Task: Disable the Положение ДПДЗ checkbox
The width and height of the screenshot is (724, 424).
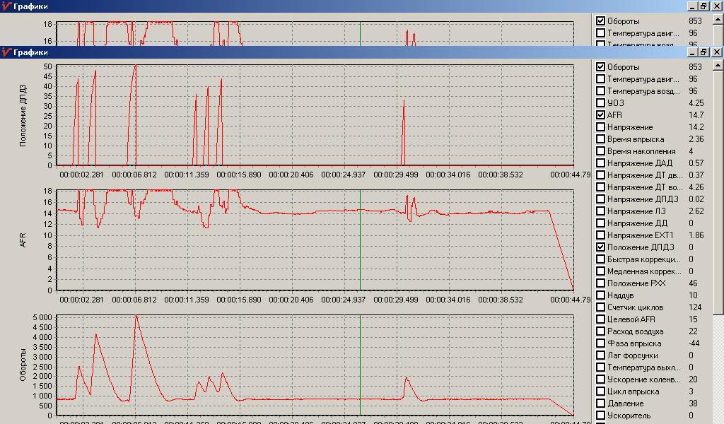Action: (x=600, y=247)
